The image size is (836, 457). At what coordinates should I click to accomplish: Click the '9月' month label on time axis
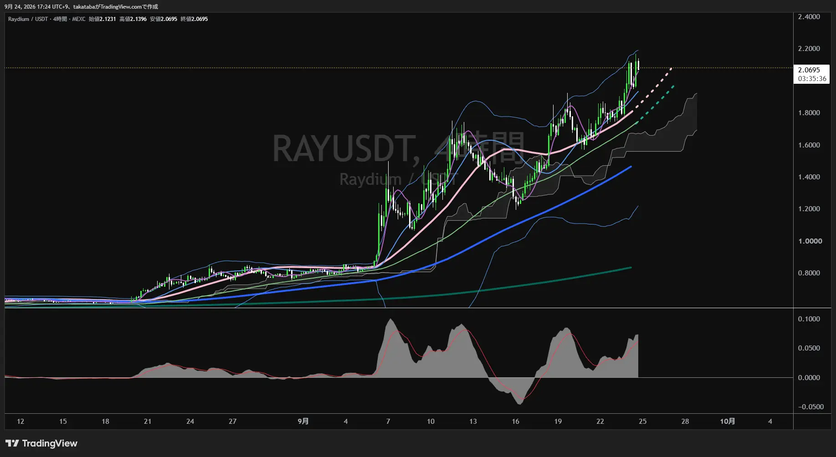(x=303, y=421)
